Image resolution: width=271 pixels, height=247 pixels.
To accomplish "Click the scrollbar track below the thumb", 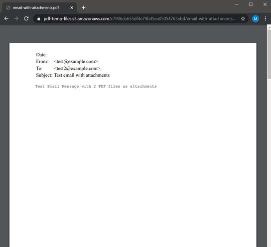I will pos(269,162).
